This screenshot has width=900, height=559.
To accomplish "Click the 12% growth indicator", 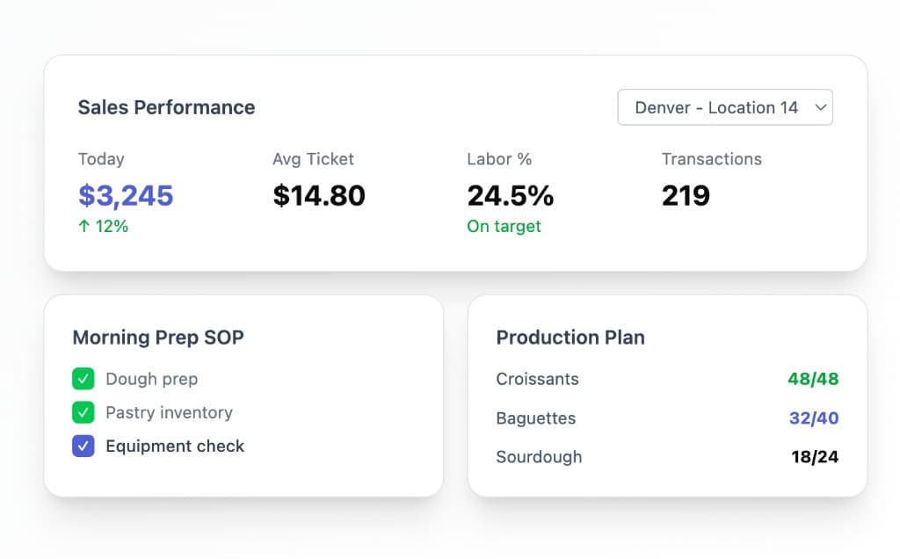I will pos(103,226).
